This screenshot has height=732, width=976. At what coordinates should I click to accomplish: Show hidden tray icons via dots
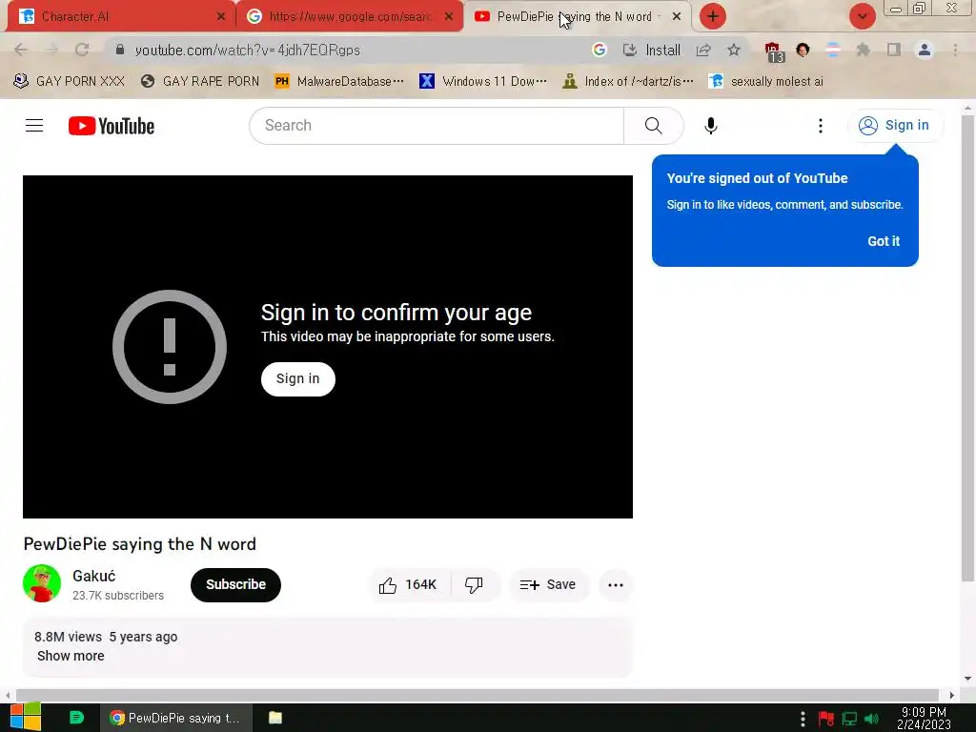803,719
